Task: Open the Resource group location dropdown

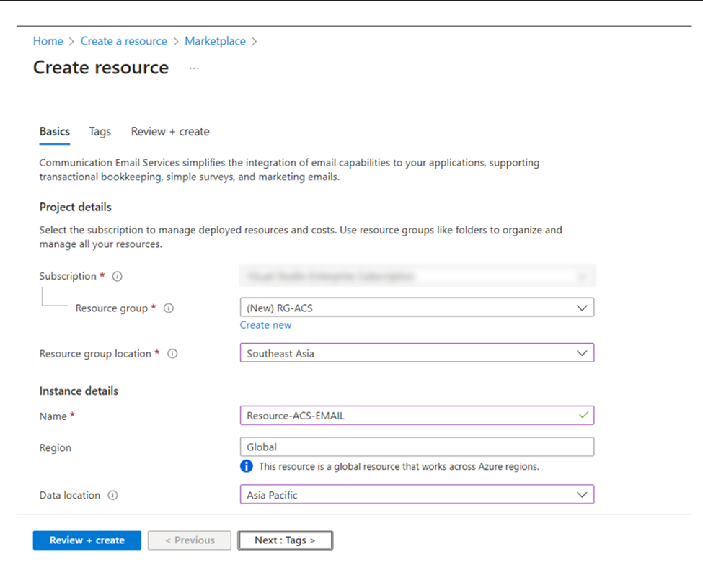Action: [417, 352]
